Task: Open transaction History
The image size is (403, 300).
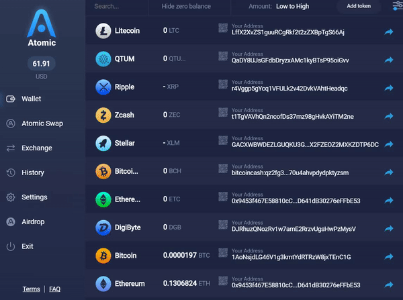Action: pos(26,172)
